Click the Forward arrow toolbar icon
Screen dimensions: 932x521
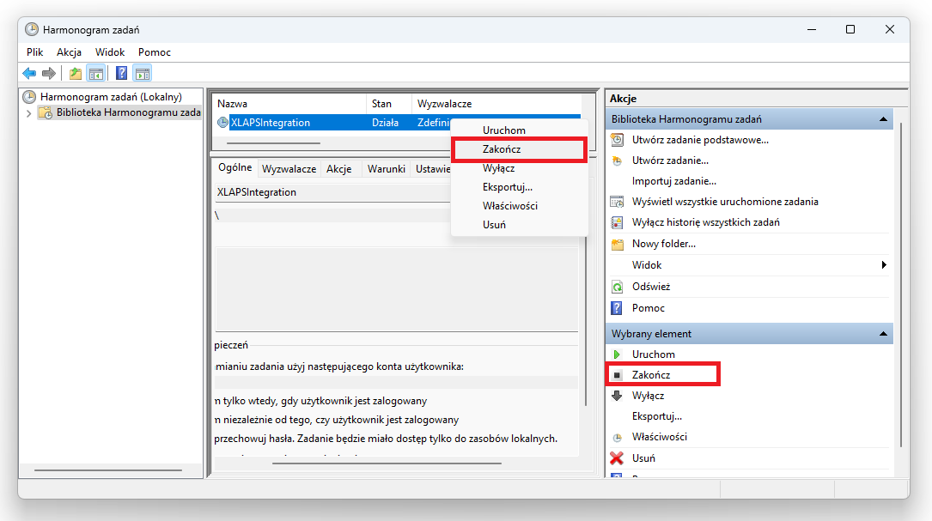pos(49,74)
